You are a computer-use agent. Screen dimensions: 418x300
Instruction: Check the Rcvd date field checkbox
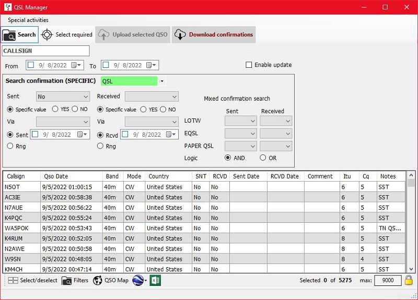125,134
